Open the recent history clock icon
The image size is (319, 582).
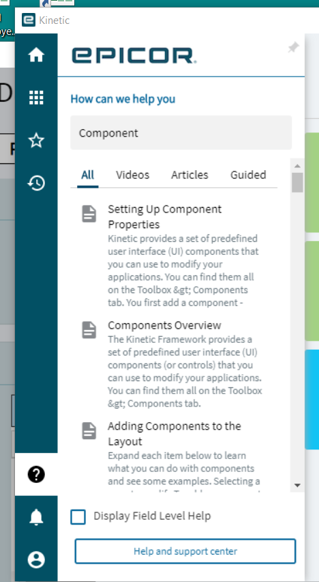coord(36,183)
